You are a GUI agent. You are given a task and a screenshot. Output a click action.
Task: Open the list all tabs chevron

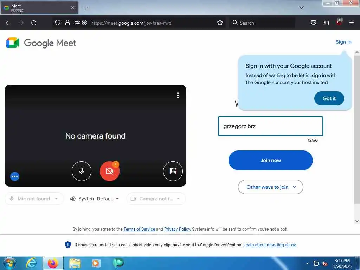point(302,8)
